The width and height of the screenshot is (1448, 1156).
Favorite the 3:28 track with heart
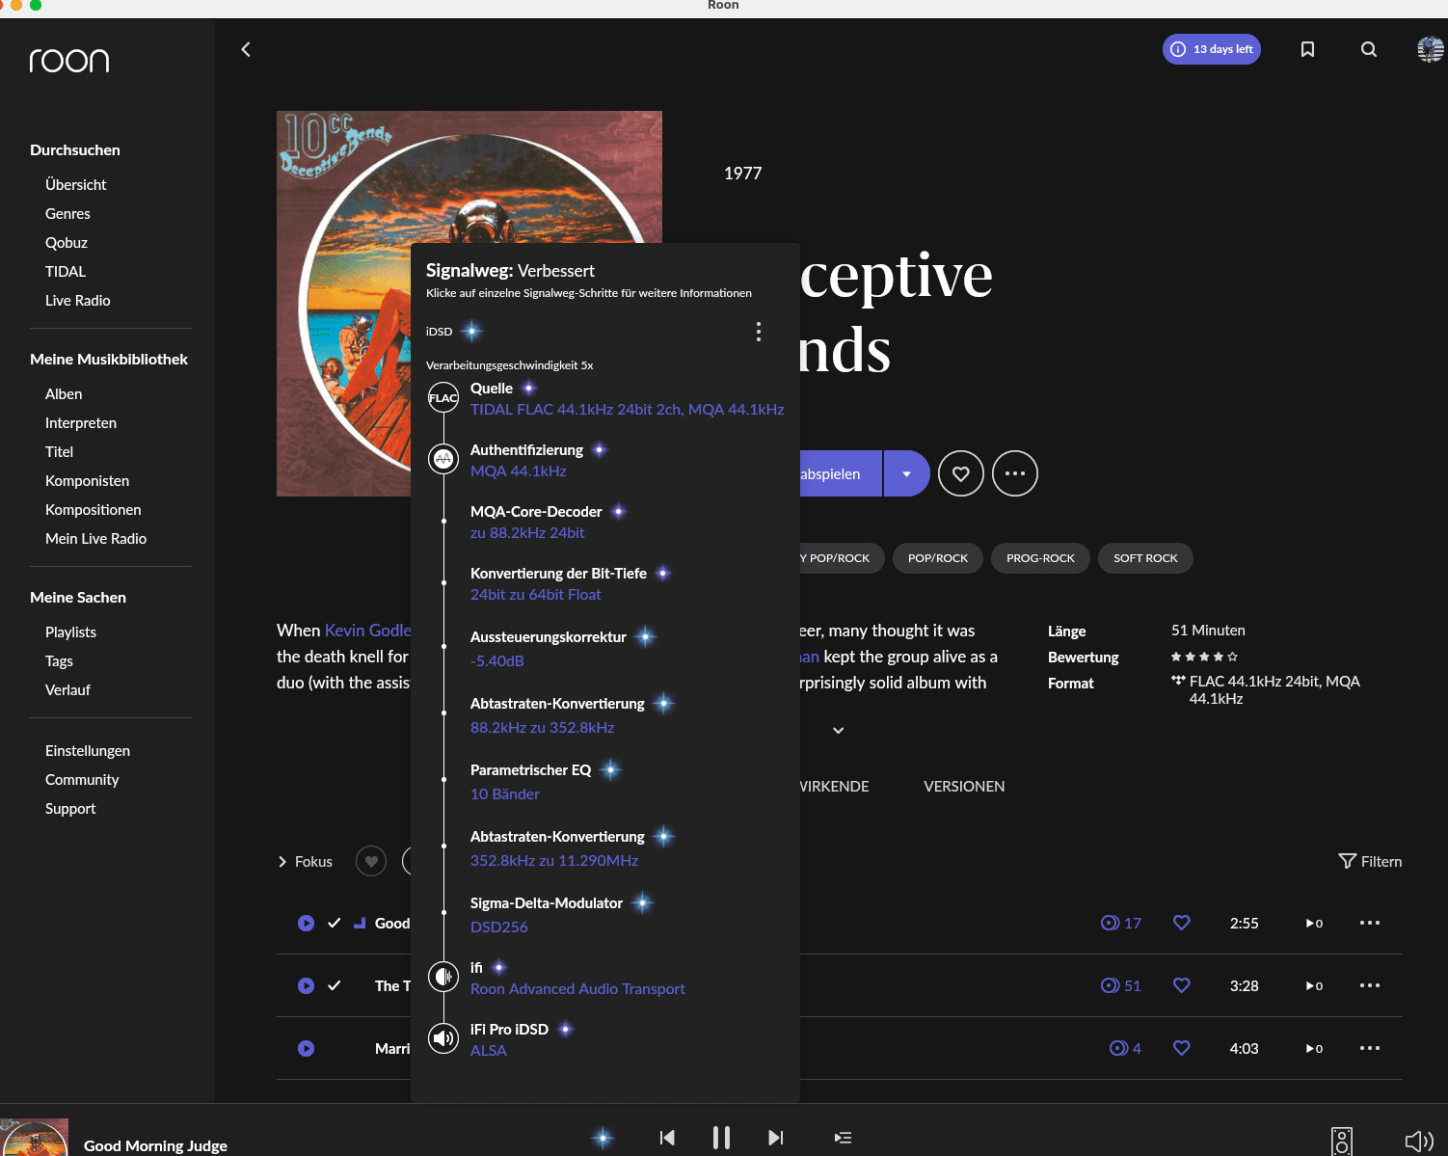tap(1182, 985)
